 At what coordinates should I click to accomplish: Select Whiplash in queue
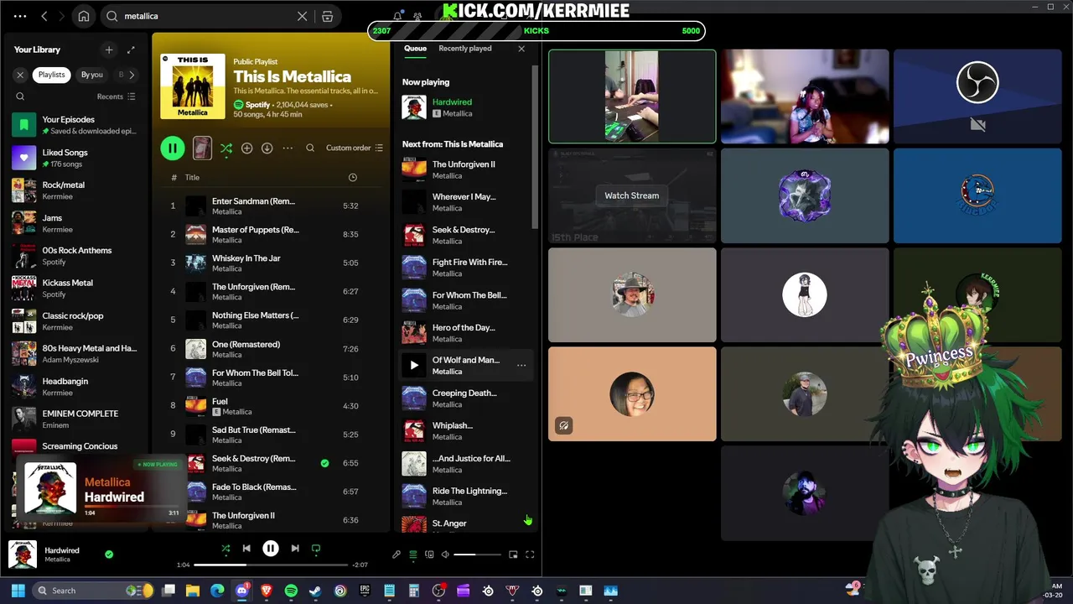click(x=464, y=430)
